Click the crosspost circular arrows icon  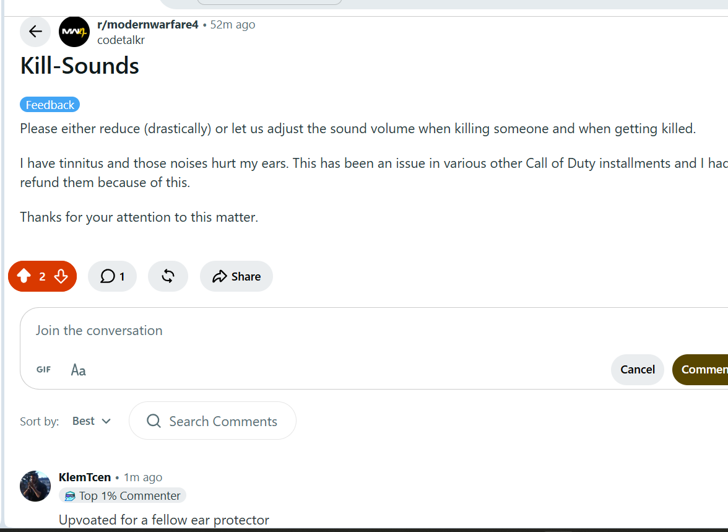click(x=168, y=276)
